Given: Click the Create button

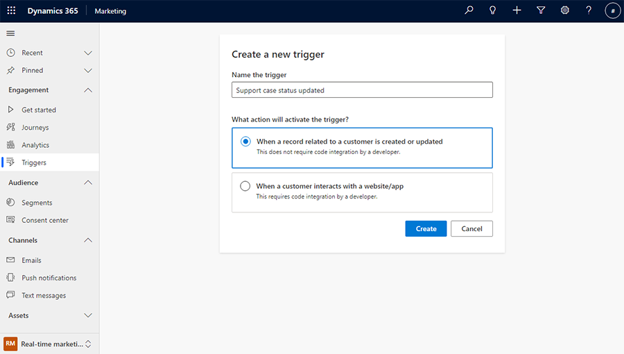Looking at the screenshot, I should 426,229.
